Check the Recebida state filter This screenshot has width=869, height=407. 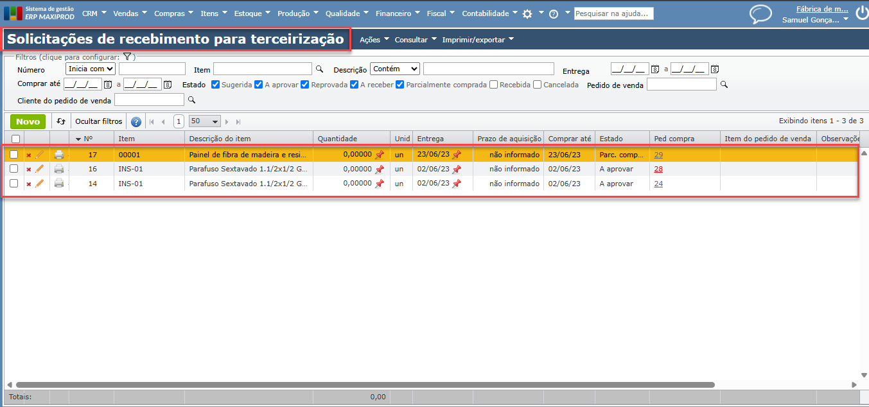click(x=493, y=84)
